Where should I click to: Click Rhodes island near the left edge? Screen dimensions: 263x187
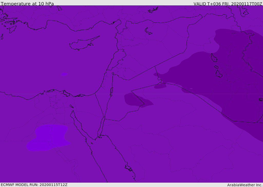coord(12,29)
